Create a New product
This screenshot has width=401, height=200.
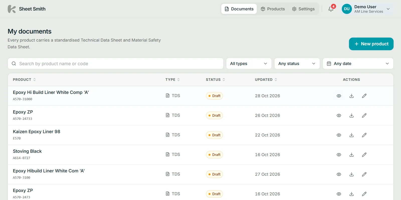371,44
